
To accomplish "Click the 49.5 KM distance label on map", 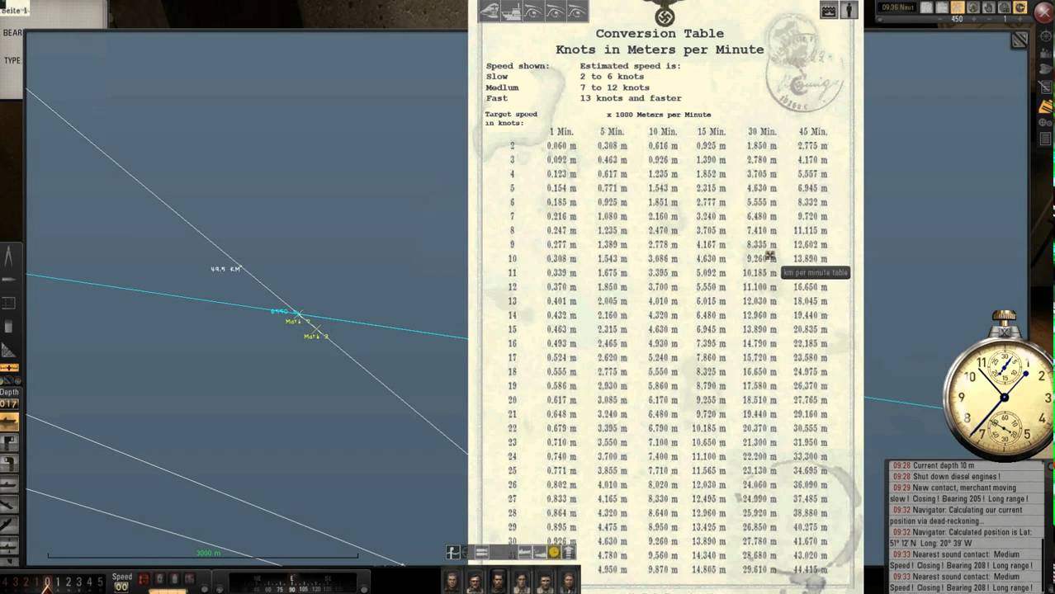I will [x=225, y=269].
